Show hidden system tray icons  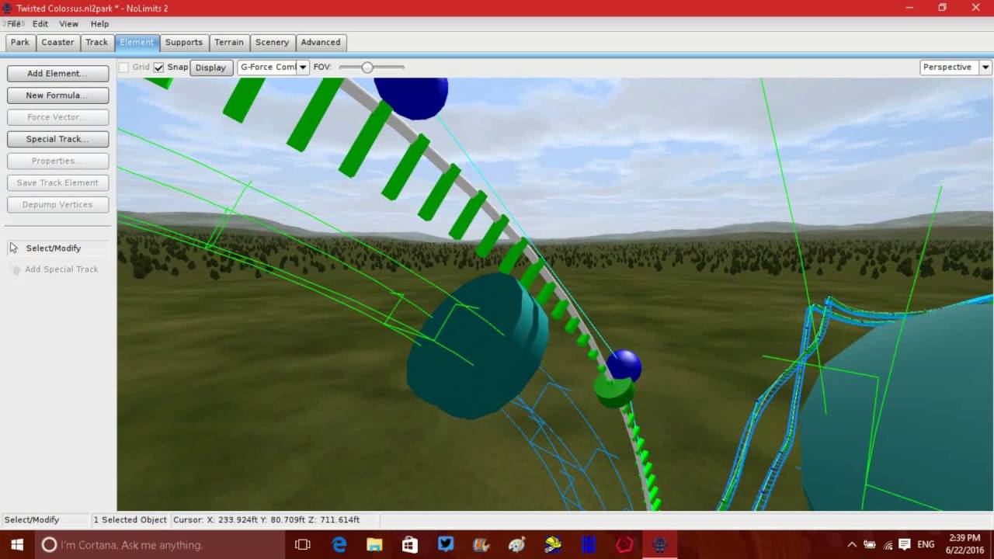click(852, 545)
